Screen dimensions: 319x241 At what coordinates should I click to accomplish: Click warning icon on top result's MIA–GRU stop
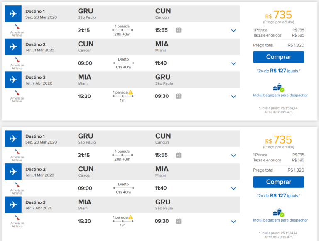coord(130,92)
